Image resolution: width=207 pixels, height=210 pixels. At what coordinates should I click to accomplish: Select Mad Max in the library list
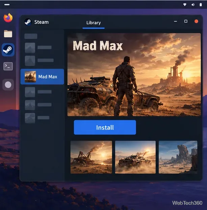click(x=42, y=77)
